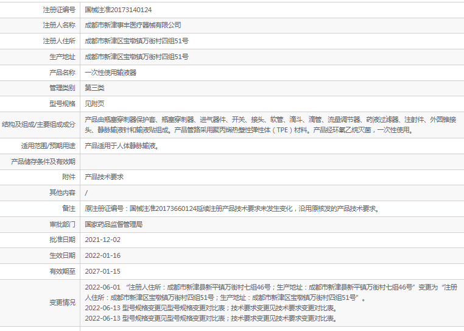This screenshot has height=331, width=464.
Task: Select the 其他内容 label
Action: click(x=63, y=193)
